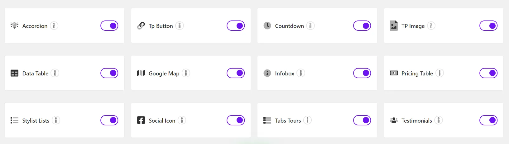Click the info icon next to Data Table

click(x=55, y=73)
